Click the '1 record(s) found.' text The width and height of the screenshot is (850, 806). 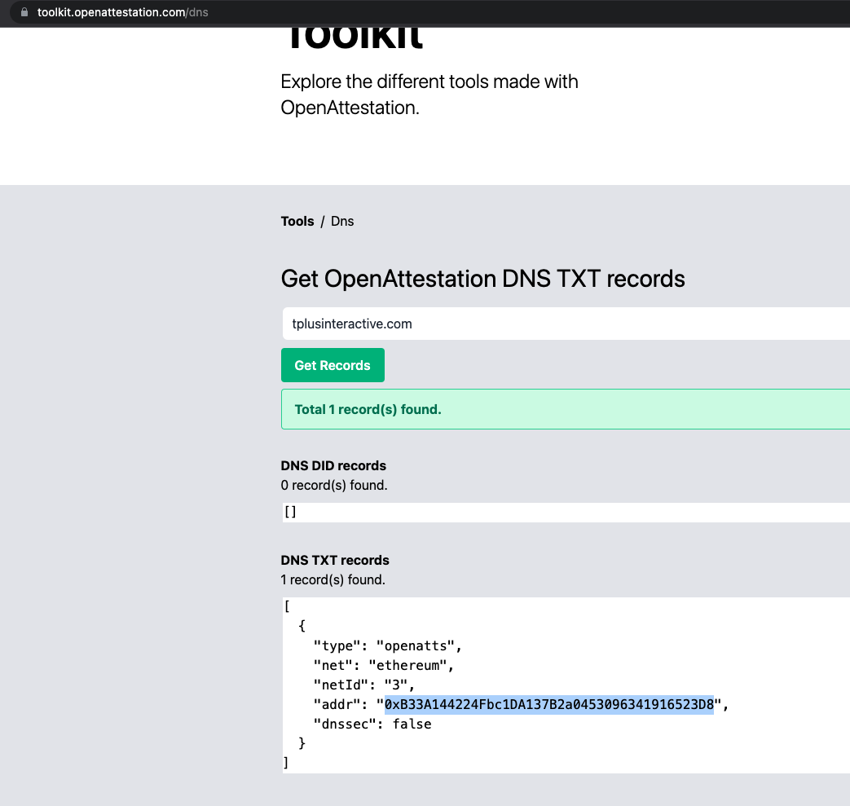coord(333,579)
